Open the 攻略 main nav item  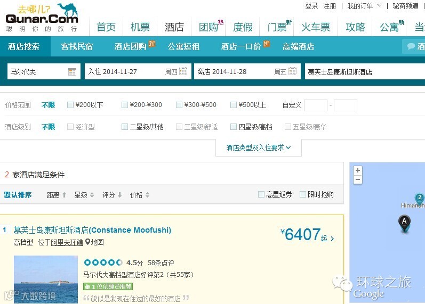(x=355, y=27)
